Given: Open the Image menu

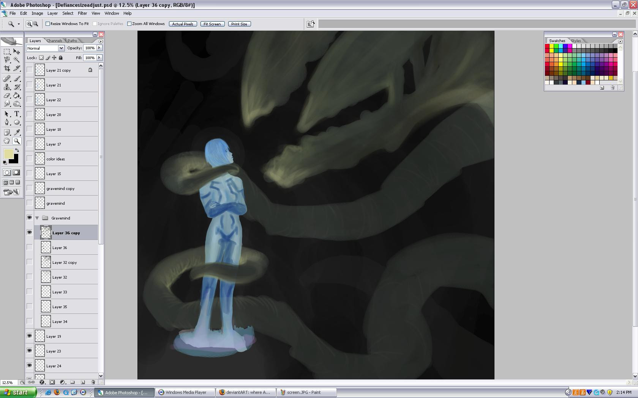Looking at the screenshot, I should (37, 13).
